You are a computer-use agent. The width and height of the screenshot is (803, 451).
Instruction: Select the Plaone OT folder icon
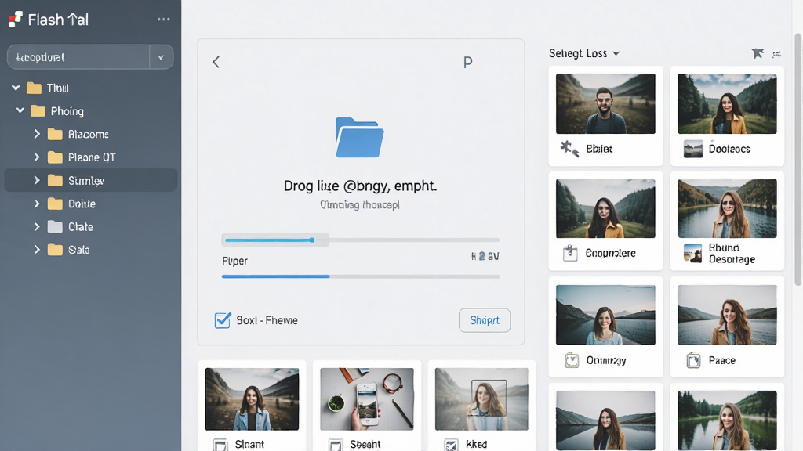click(55, 157)
